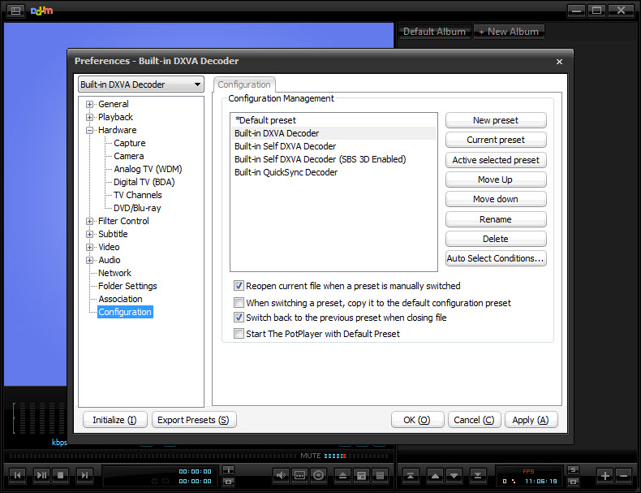This screenshot has height=493, width=641.
Task: Move playlist item up arrow icon
Action: (435, 475)
